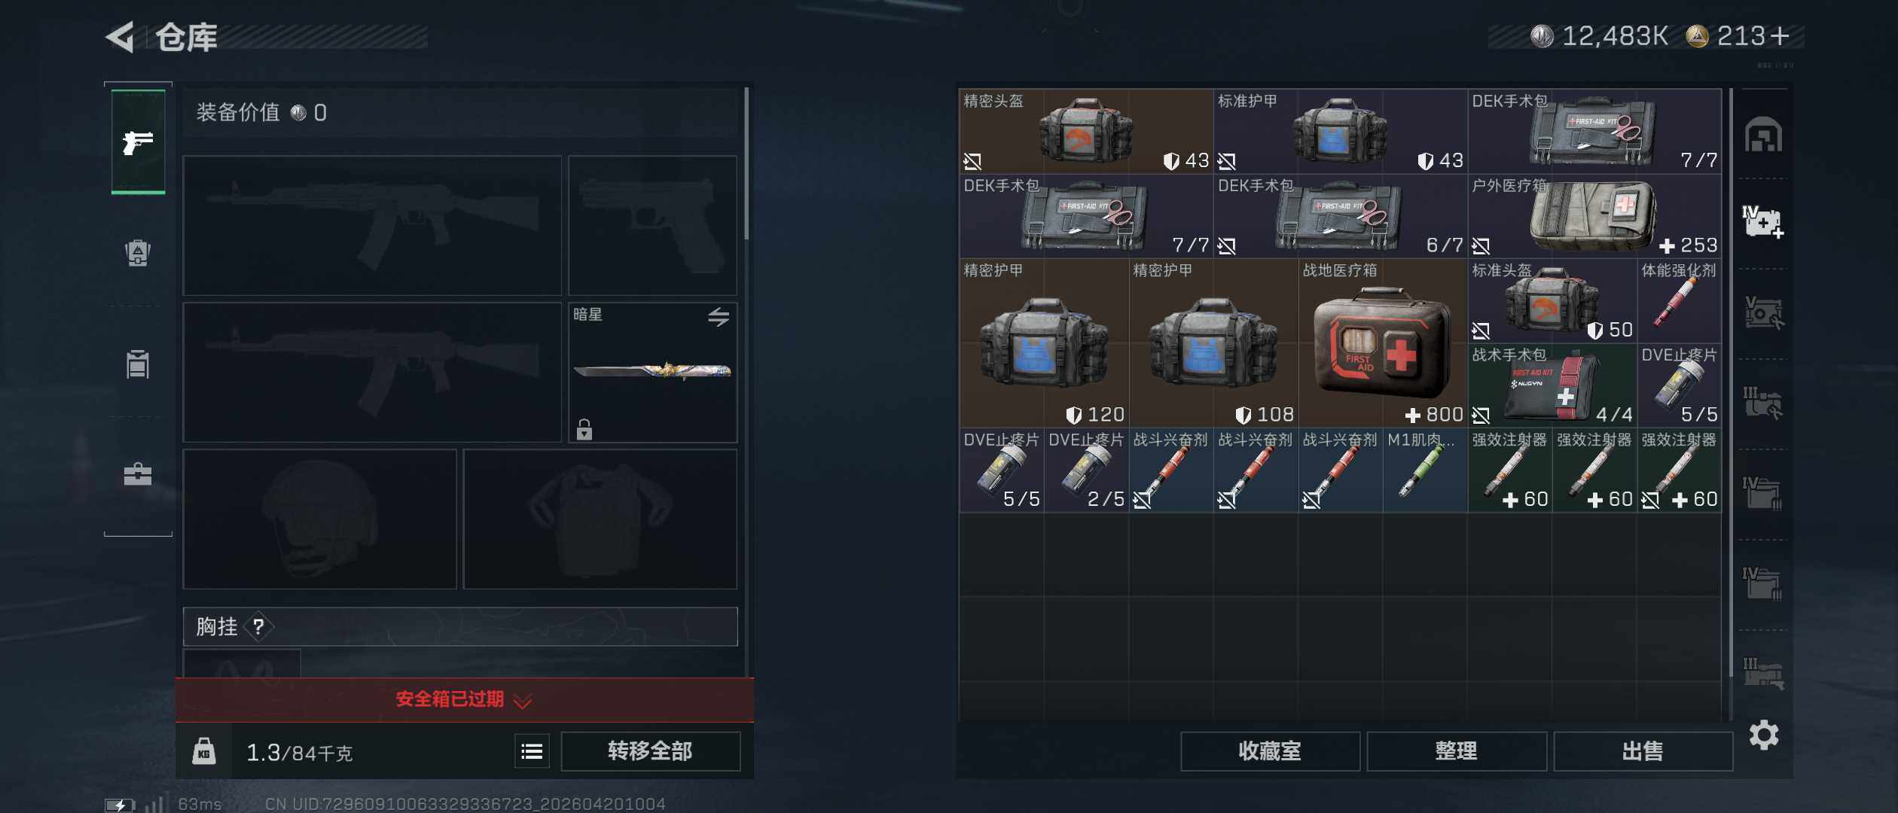1898x813 pixels.
Task: Open the warehouse settings gear icon
Action: coord(1764,735)
